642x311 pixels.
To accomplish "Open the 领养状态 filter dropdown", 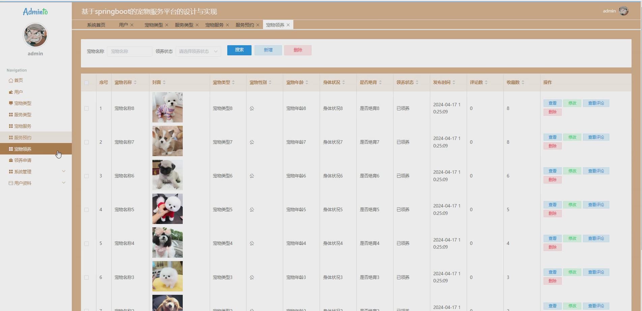I will (198, 51).
